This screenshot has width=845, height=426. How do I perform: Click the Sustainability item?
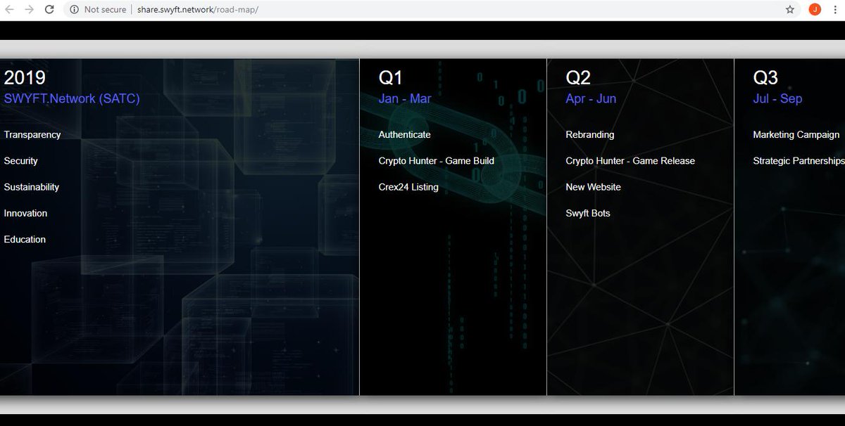32,187
